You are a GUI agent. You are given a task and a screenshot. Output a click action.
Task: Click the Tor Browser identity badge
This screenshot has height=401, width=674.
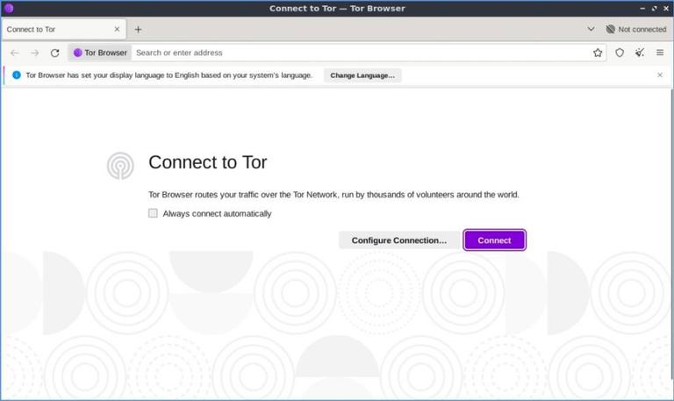tap(100, 53)
